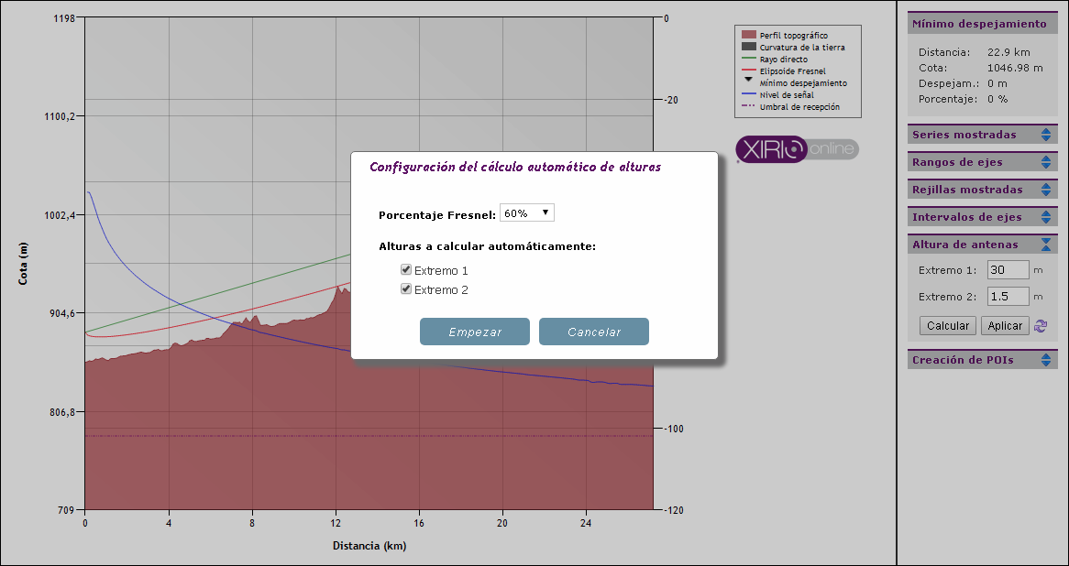Expand Rejillas mostradas arrow icon

pos(1046,190)
